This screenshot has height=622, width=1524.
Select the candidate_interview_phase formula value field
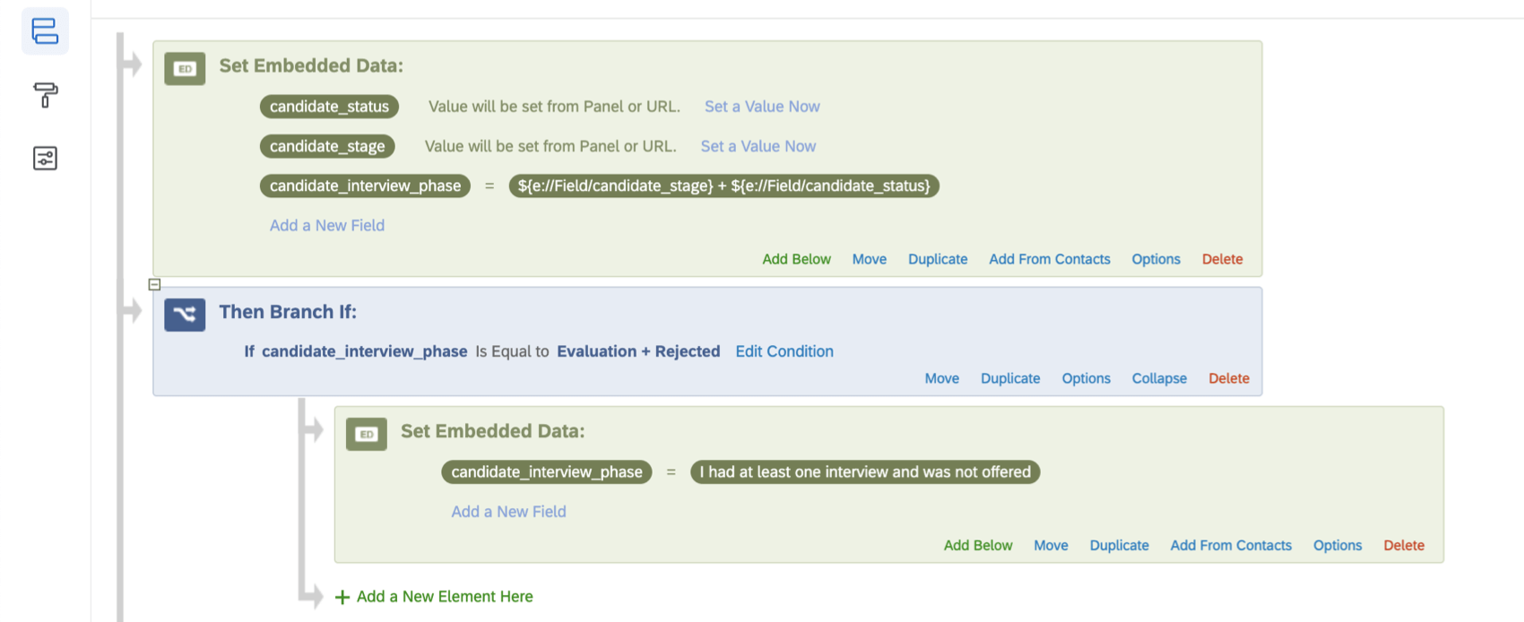[x=723, y=186]
